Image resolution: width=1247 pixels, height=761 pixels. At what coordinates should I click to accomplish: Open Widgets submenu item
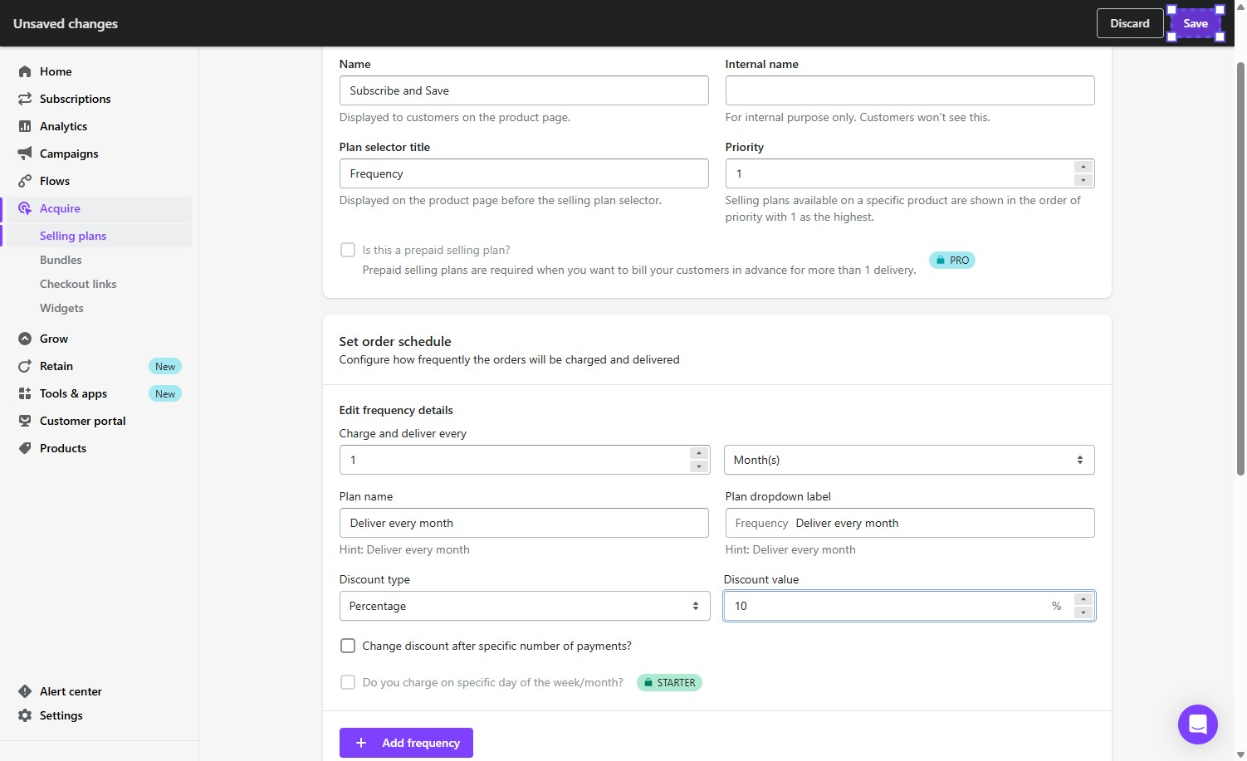click(61, 308)
